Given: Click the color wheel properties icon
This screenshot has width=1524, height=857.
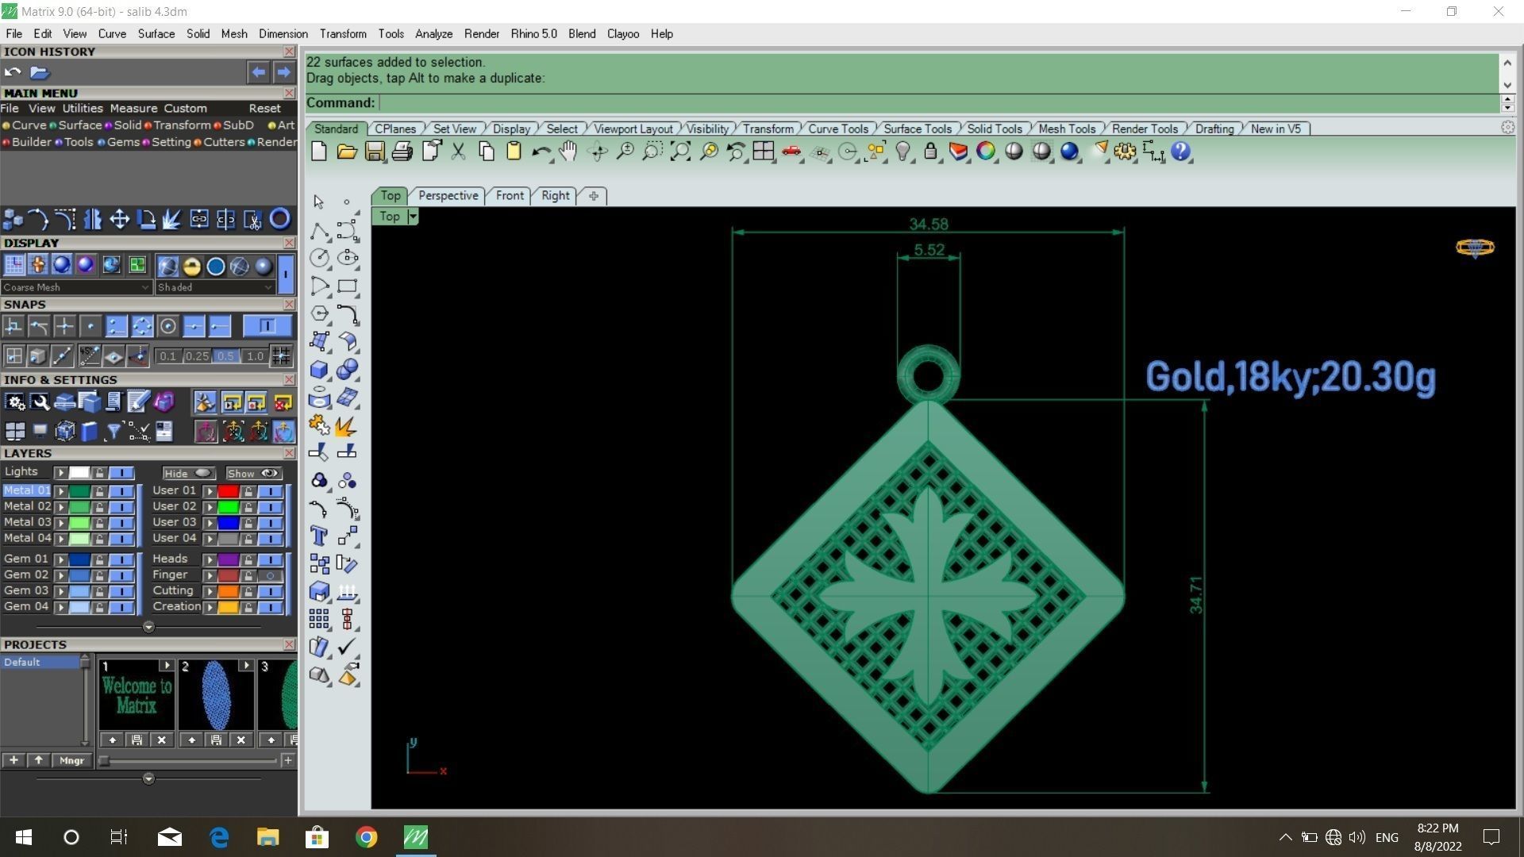Looking at the screenshot, I should (986, 152).
